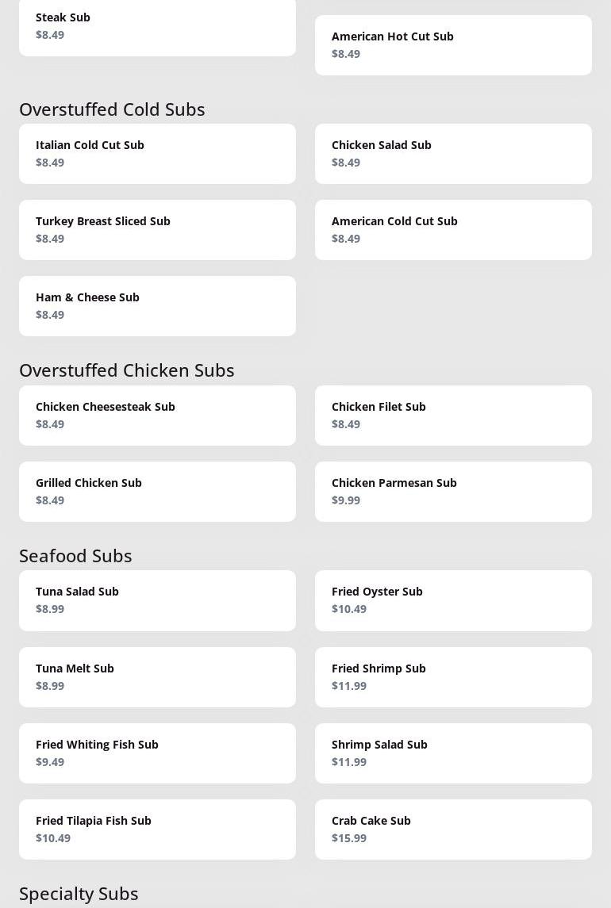This screenshot has height=908, width=611.
Task: Open the Chicken Parmesan Sub for $9.99
Action: click(x=453, y=492)
